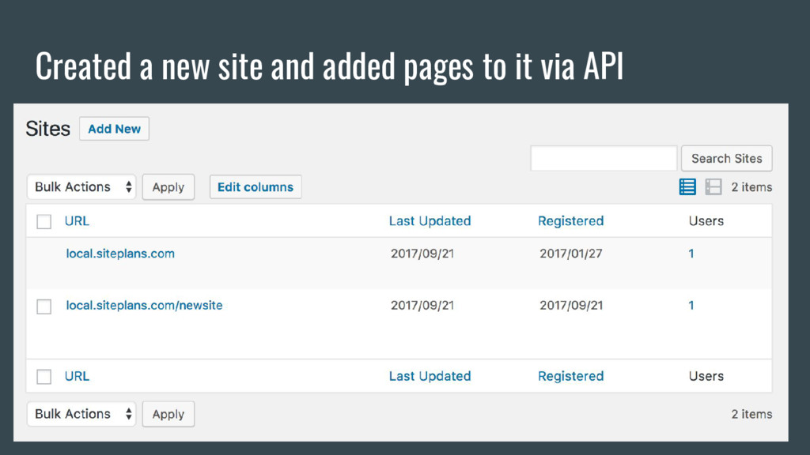Screen dimensions: 810x455
Task: Click the Add New site button
Action: 114,129
